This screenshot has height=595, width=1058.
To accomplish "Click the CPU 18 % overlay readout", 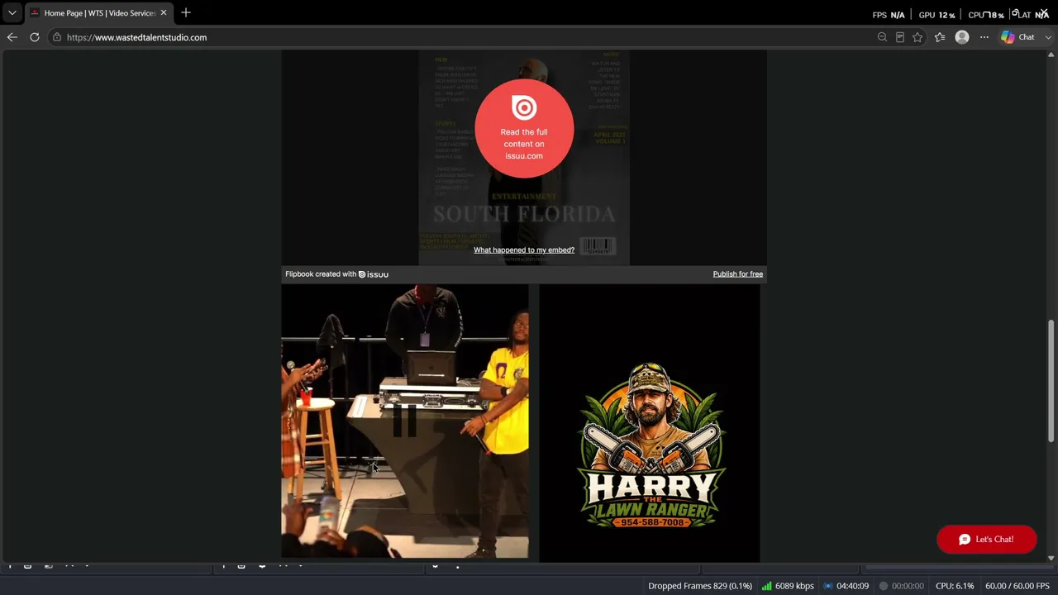I will pyautogui.click(x=986, y=15).
